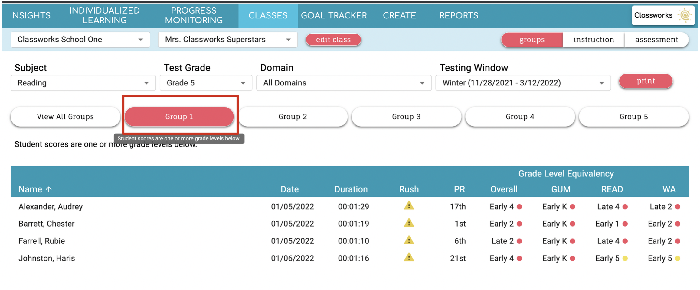Click the rush warning icon for Barrett, Chester
700x290 pixels.
409,223
